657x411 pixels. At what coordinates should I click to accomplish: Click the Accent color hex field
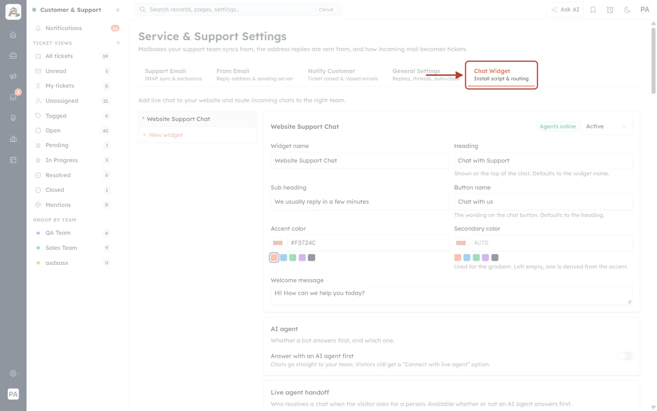(x=368, y=243)
